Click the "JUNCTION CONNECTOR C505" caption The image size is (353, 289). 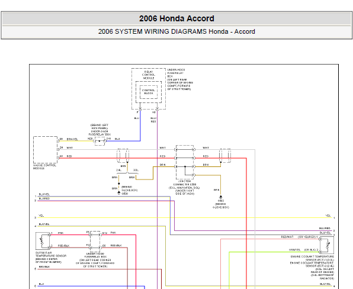[184, 183]
